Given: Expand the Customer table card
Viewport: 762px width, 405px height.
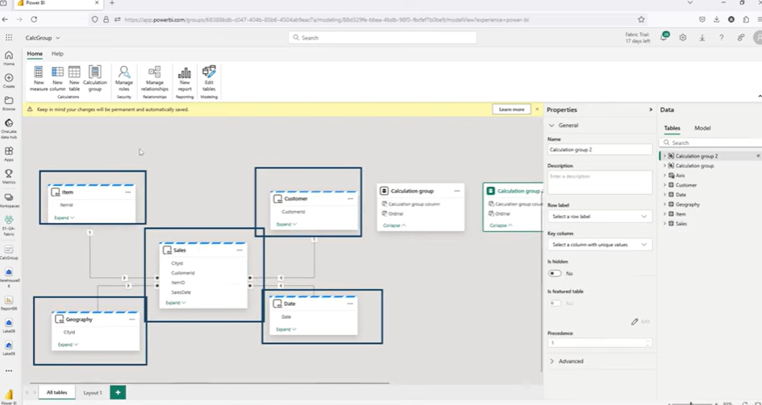Looking at the screenshot, I should coord(287,225).
